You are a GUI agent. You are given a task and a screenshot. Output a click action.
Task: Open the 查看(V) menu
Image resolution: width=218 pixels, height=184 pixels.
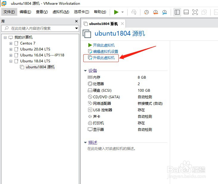(42, 12)
